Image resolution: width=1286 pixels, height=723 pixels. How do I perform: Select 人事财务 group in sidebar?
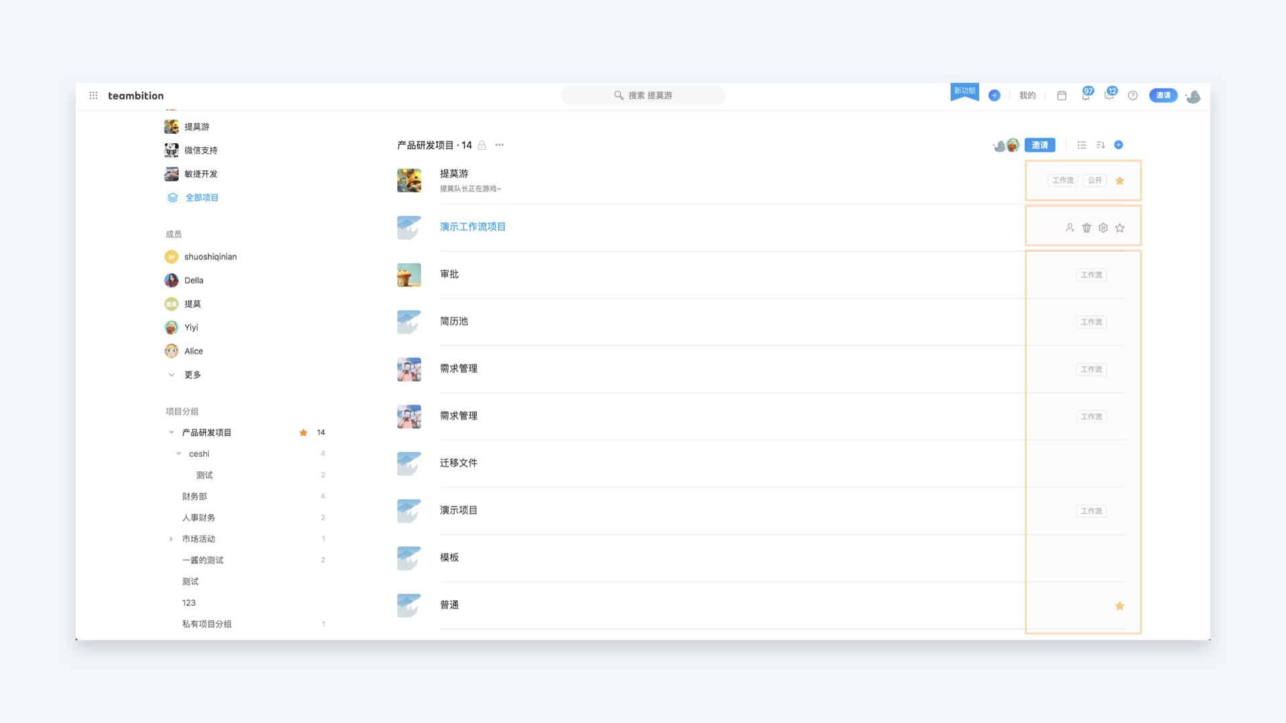click(198, 517)
